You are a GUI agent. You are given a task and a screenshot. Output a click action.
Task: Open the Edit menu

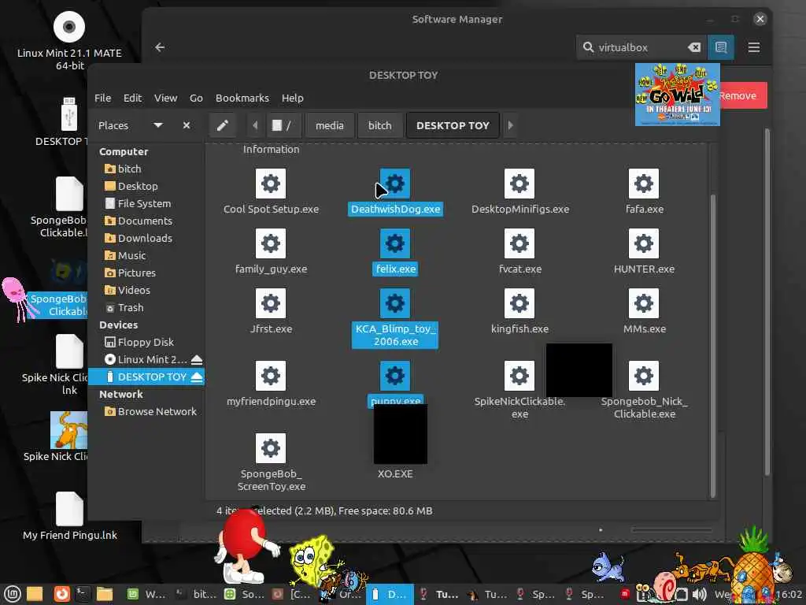coord(132,98)
